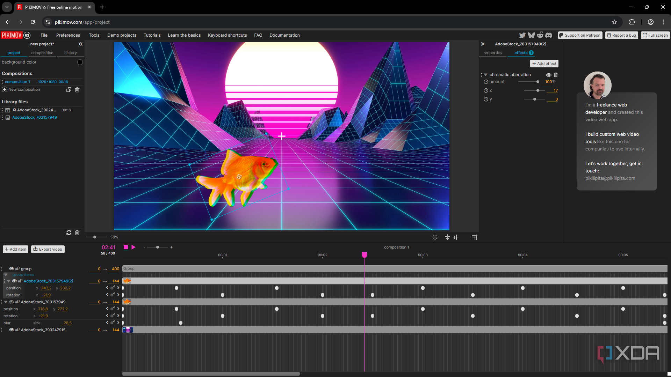671x377 pixels.
Task: Center the view with the crosshair icon
Action: pos(435,237)
